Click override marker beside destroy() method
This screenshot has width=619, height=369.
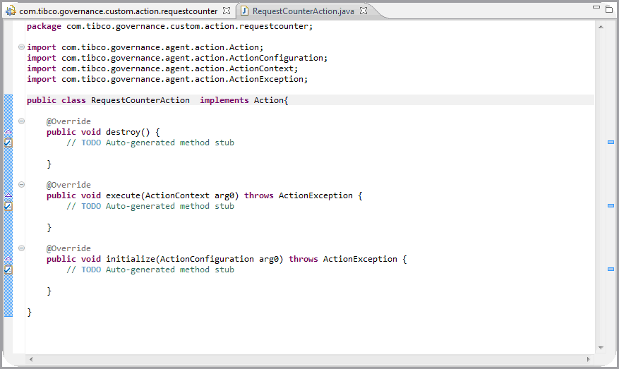click(8, 132)
